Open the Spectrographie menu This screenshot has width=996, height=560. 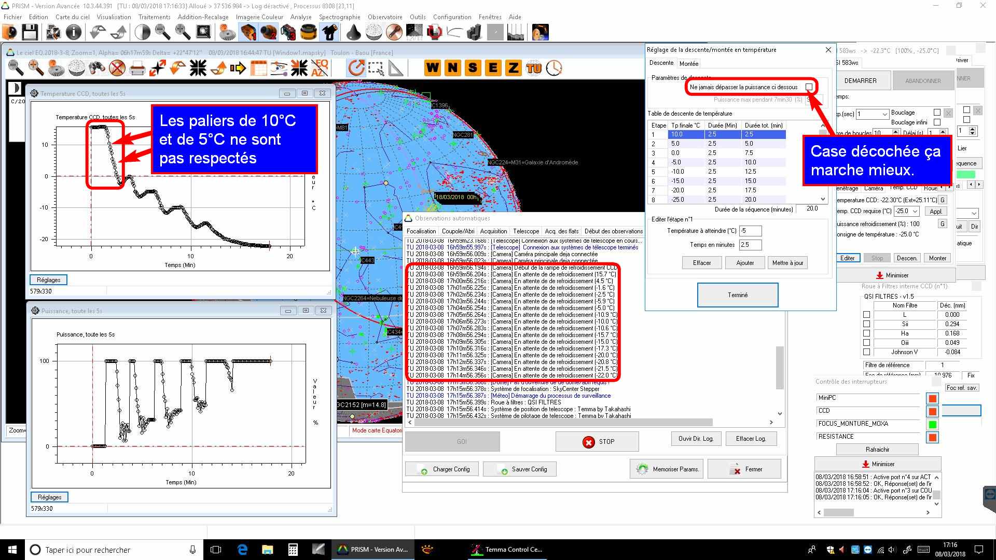click(339, 17)
